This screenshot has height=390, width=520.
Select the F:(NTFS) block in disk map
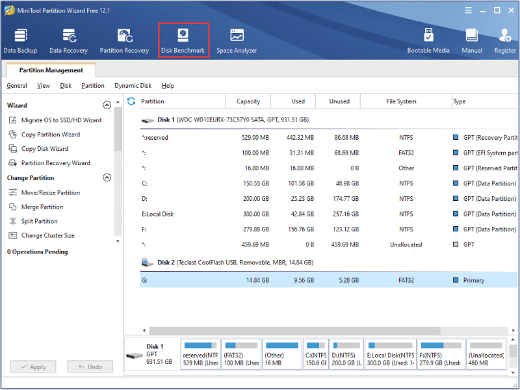441,354
